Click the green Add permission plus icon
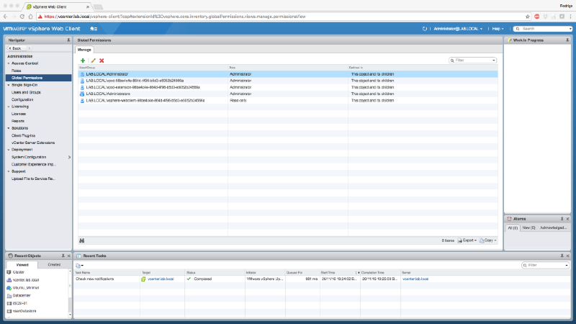Screen dimensions: 576x324 (x=83, y=60)
